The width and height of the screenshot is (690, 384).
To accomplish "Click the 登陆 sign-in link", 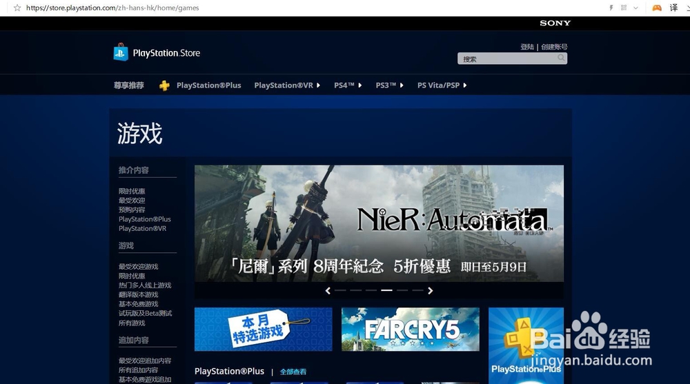I will click(x=527, y=47).
